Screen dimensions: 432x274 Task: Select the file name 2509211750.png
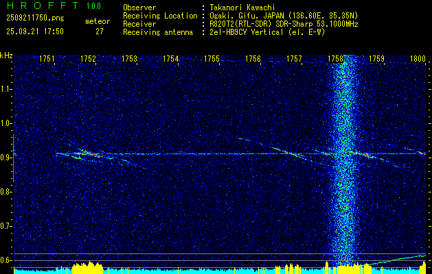tap(35, 18)
